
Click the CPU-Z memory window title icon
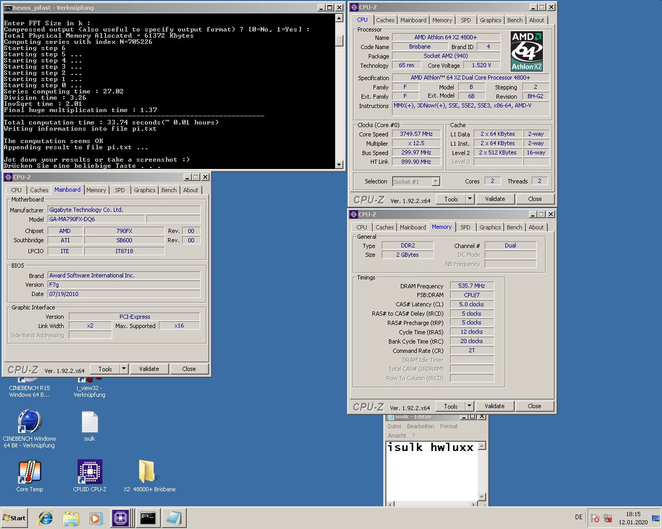point(354,214)
